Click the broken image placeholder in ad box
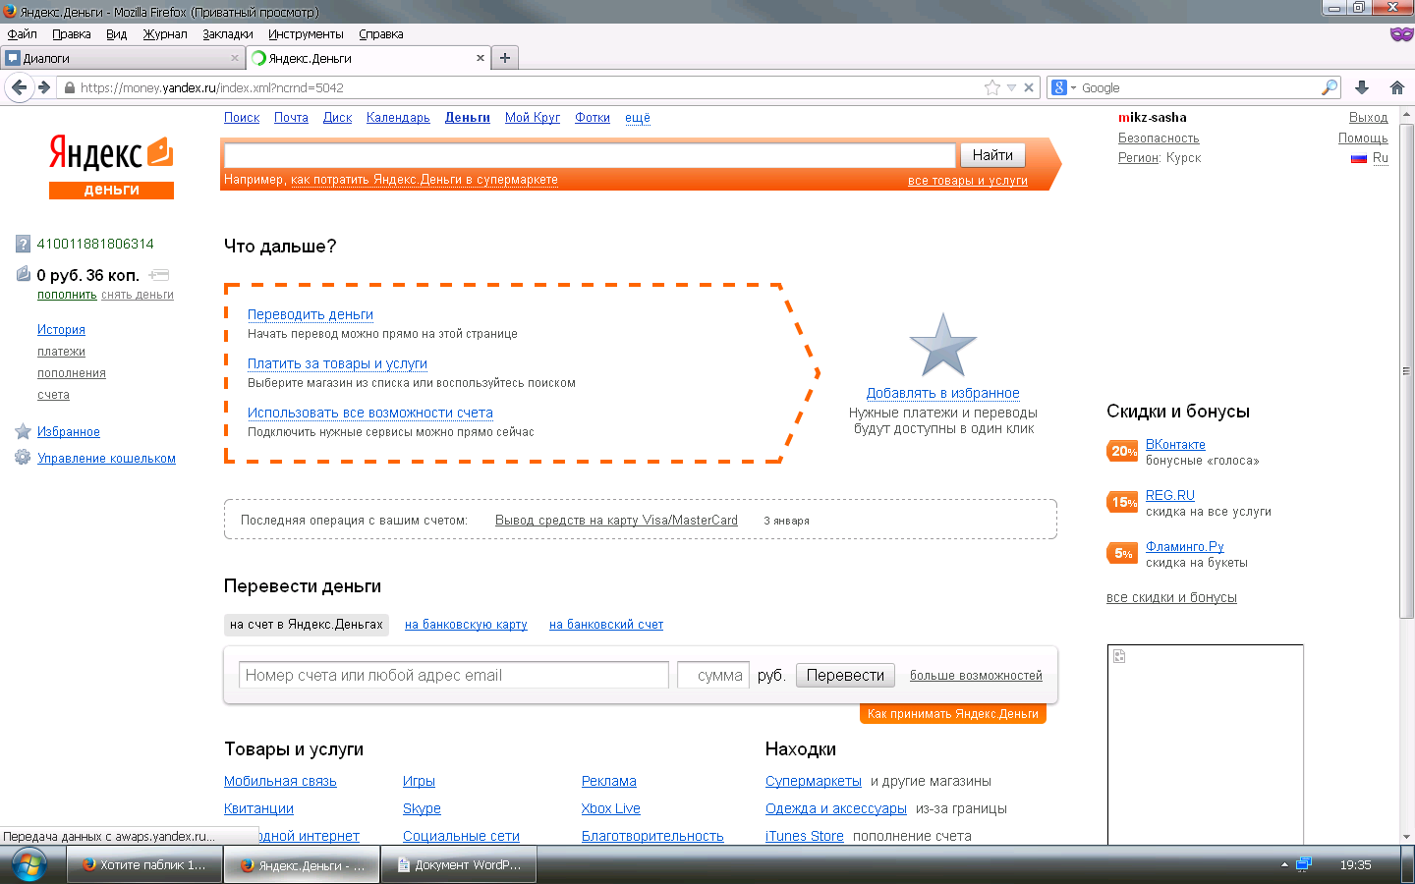The height and width of the screenshot is (884, 1415). [1119, 656]
